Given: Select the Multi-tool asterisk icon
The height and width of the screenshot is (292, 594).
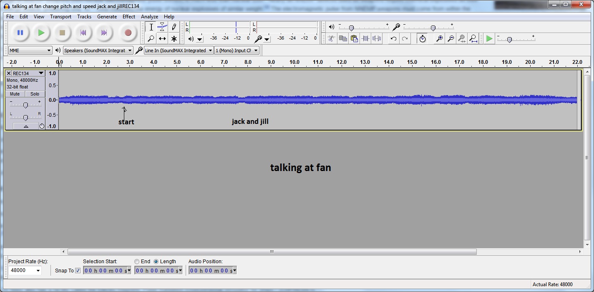Looking at the screenshot, I should tap(174, 39).
